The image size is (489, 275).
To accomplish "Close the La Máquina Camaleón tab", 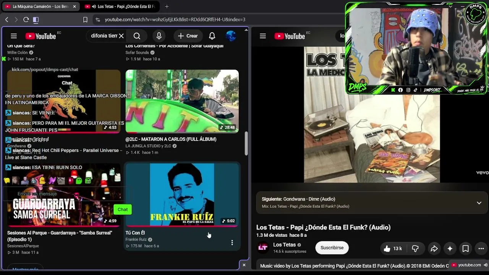I will coord(74,6).
